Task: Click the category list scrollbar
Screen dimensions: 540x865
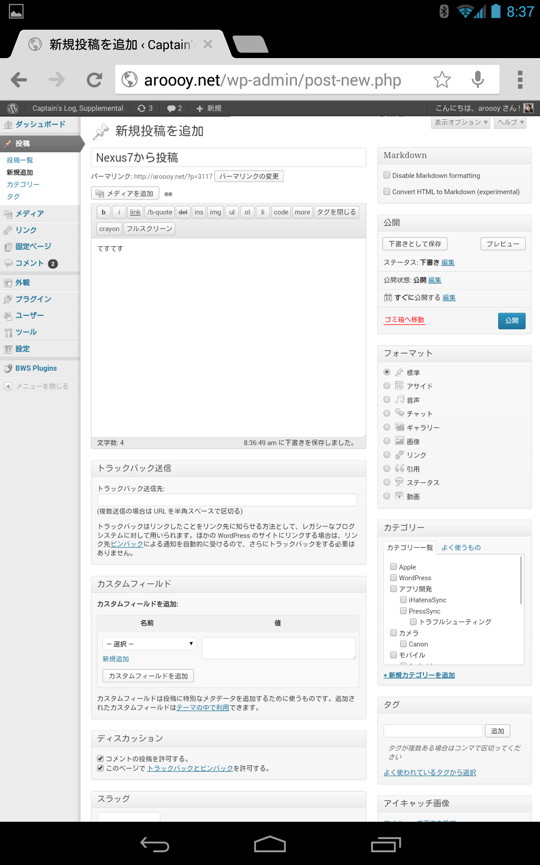Action: (x=521, y=581)
